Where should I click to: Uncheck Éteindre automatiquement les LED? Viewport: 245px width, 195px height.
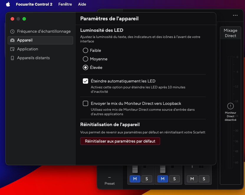tap(85, 81)
